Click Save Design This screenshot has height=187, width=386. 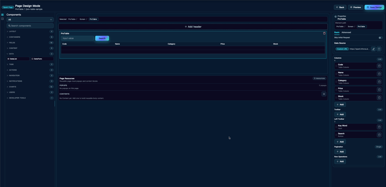(374, 7)
